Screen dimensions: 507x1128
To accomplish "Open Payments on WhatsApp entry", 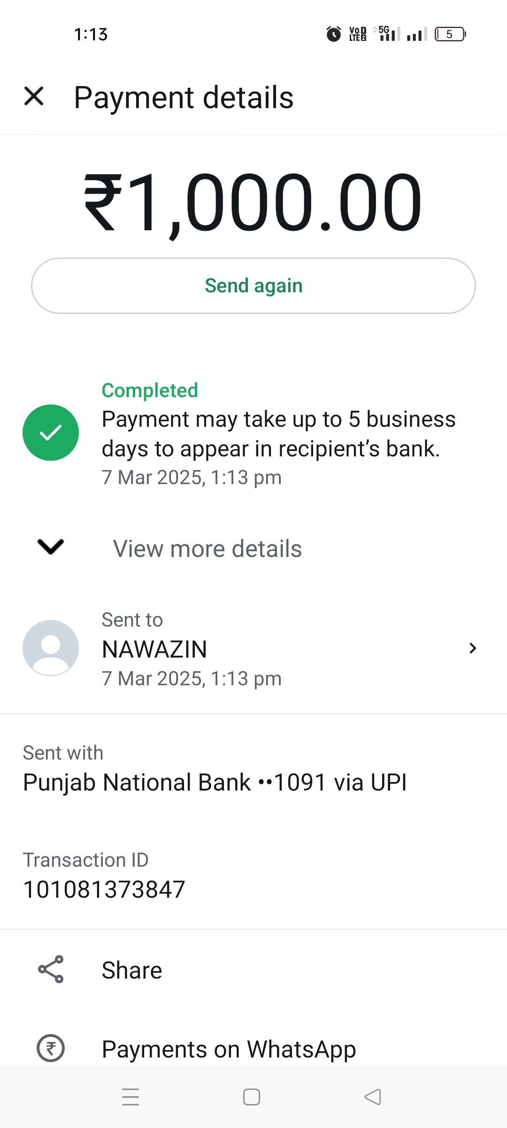I will (229, 1049).
